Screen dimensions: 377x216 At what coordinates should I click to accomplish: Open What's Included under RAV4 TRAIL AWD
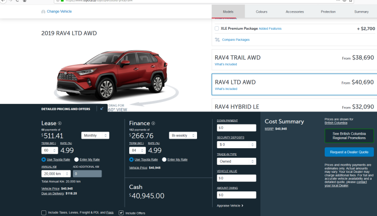pyautogui.click(x=226, y=64)
